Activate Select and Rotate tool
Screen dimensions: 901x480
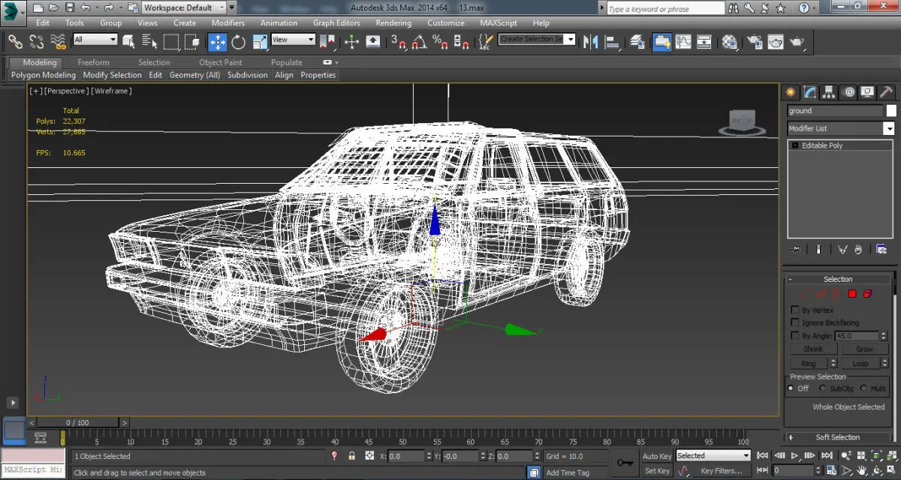(239, 41)
